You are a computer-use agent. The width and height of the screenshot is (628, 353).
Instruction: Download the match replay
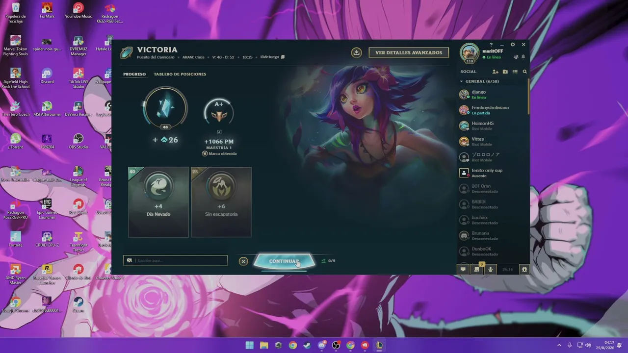[x=356, y=52]
